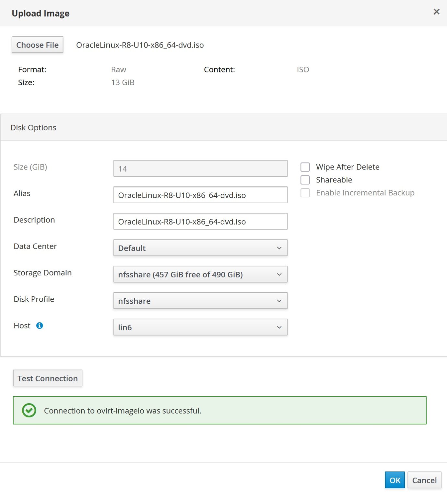Screen dimensions: 447x497
Task: Click the Disk Options section header
Action: (x=33, y=127)
